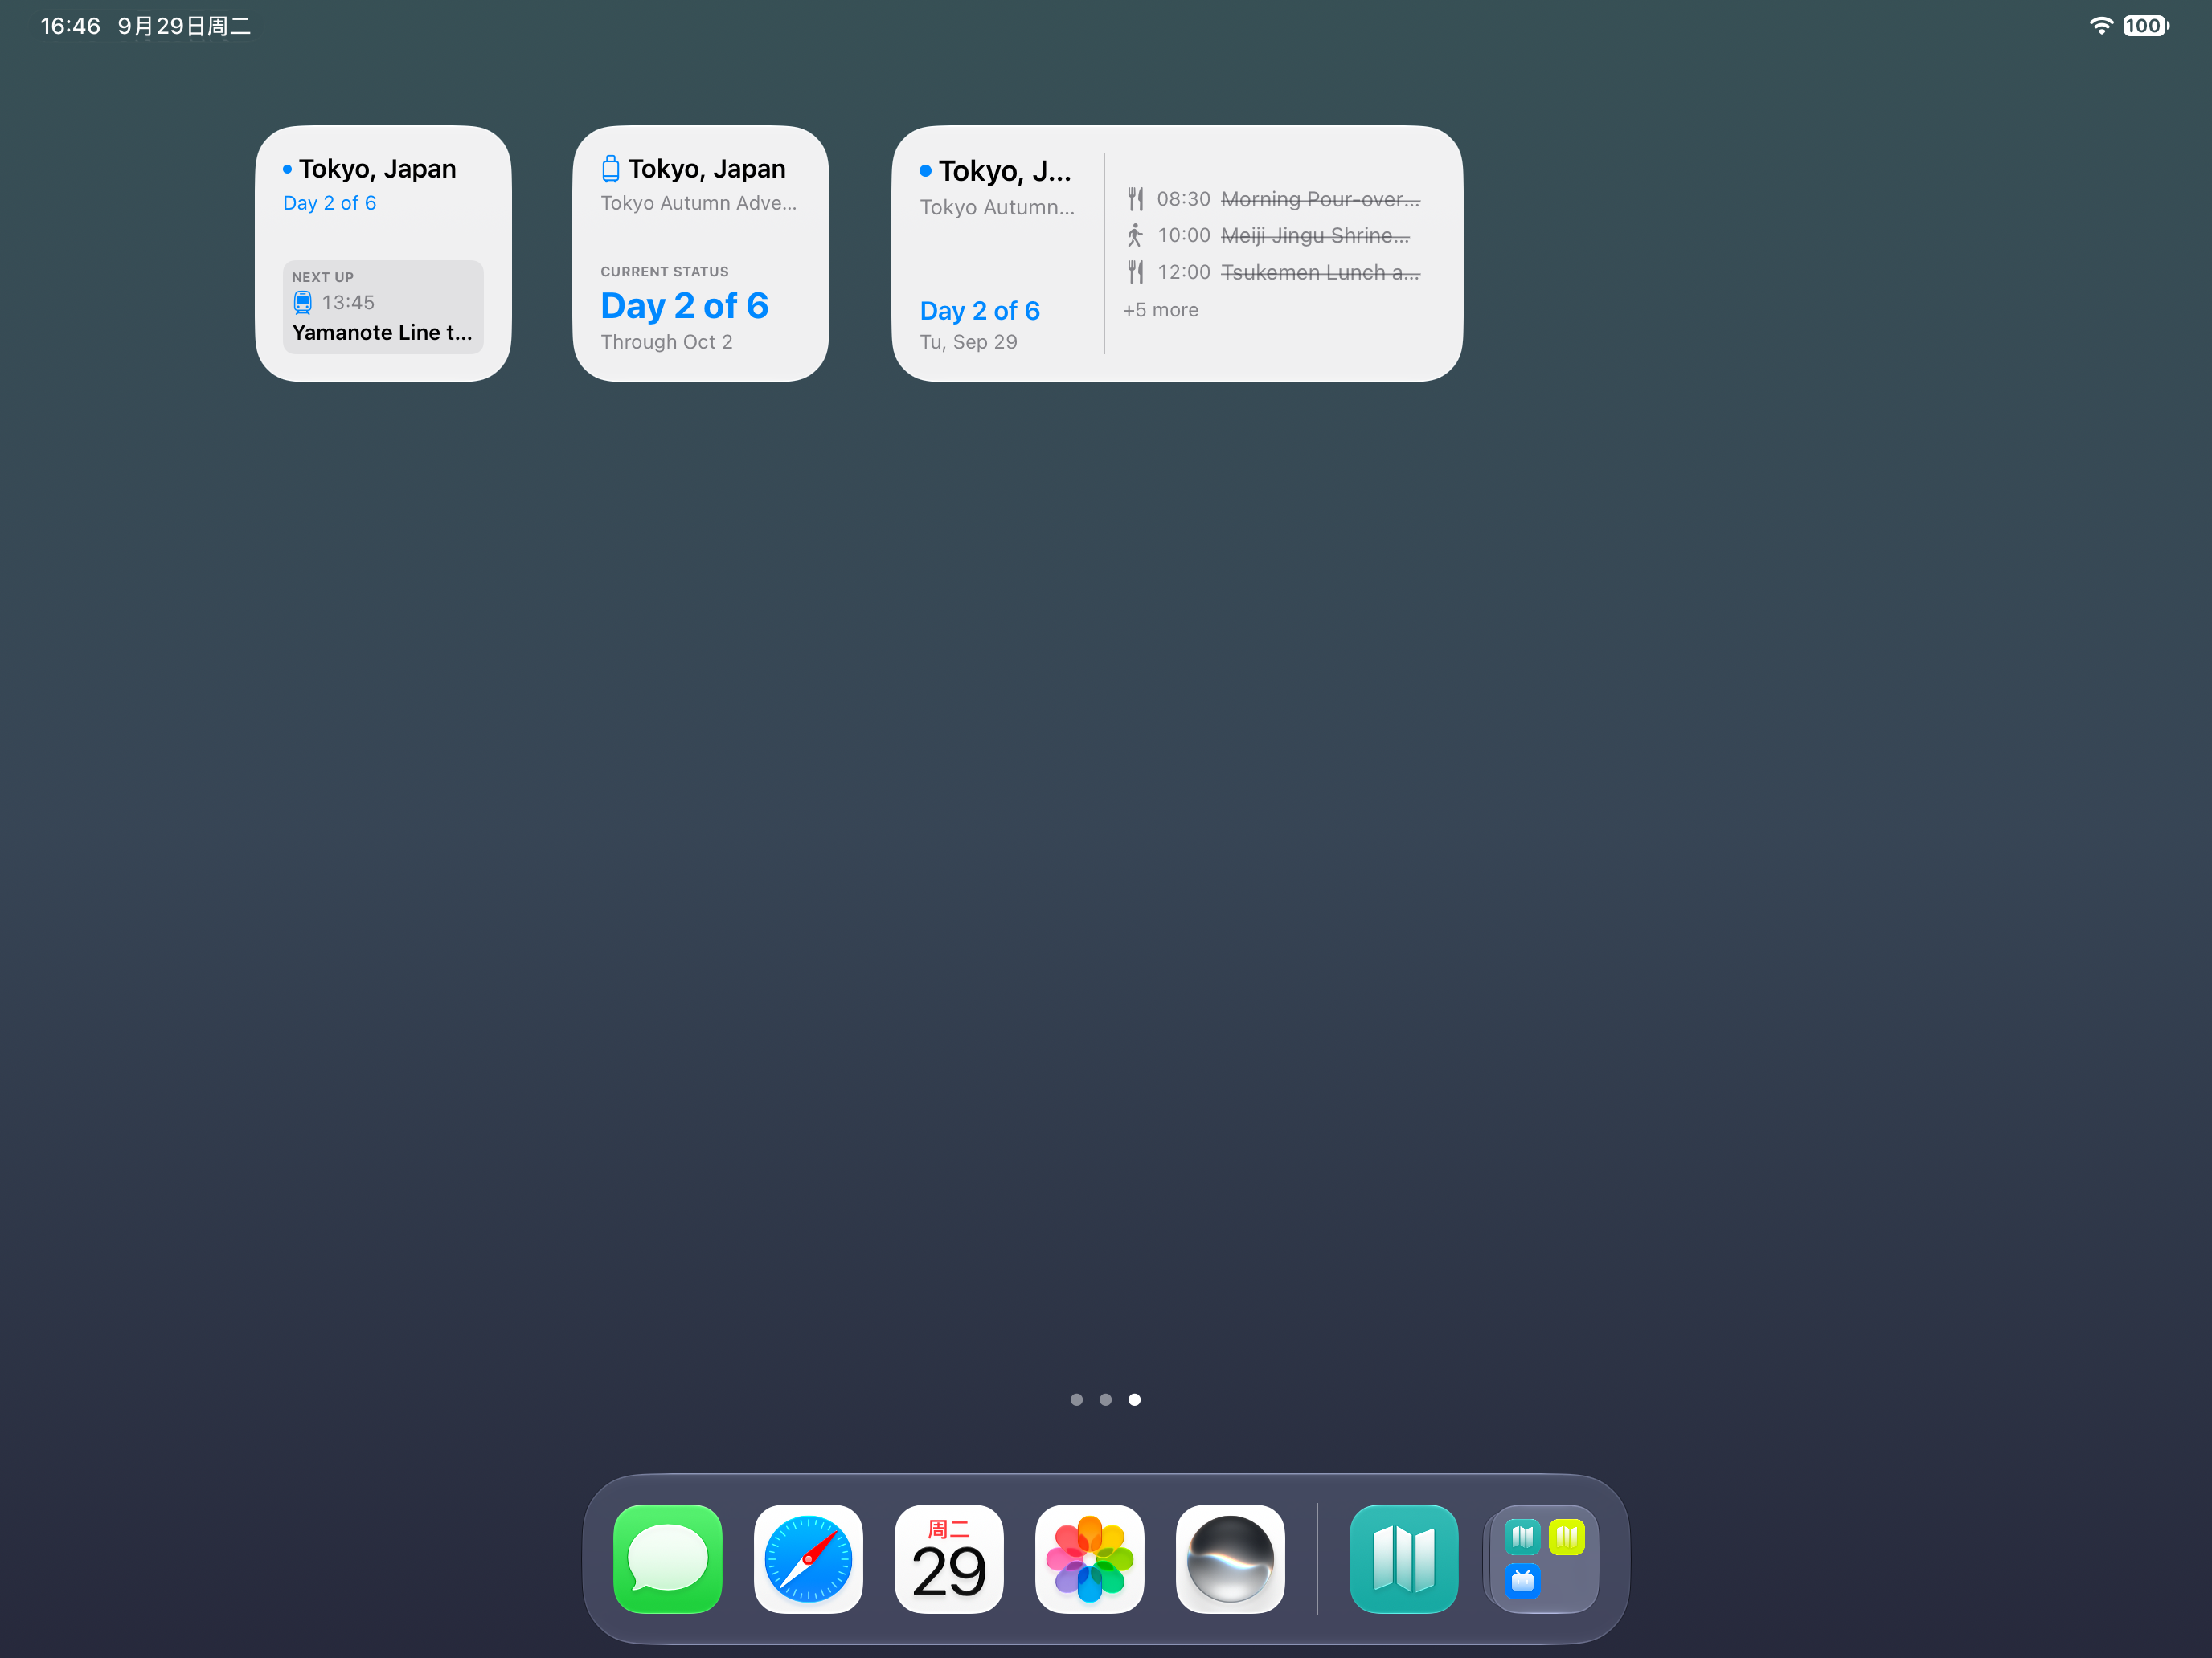Tap fork-knife icon at 08:30 entry

pos(1135,199)
